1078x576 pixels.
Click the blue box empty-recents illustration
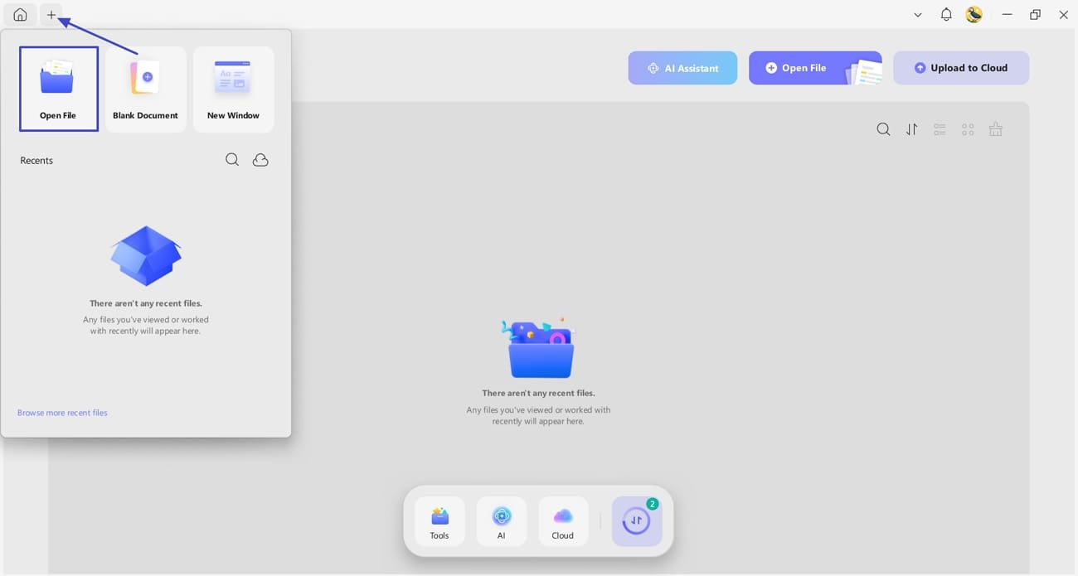pos(146,256)
